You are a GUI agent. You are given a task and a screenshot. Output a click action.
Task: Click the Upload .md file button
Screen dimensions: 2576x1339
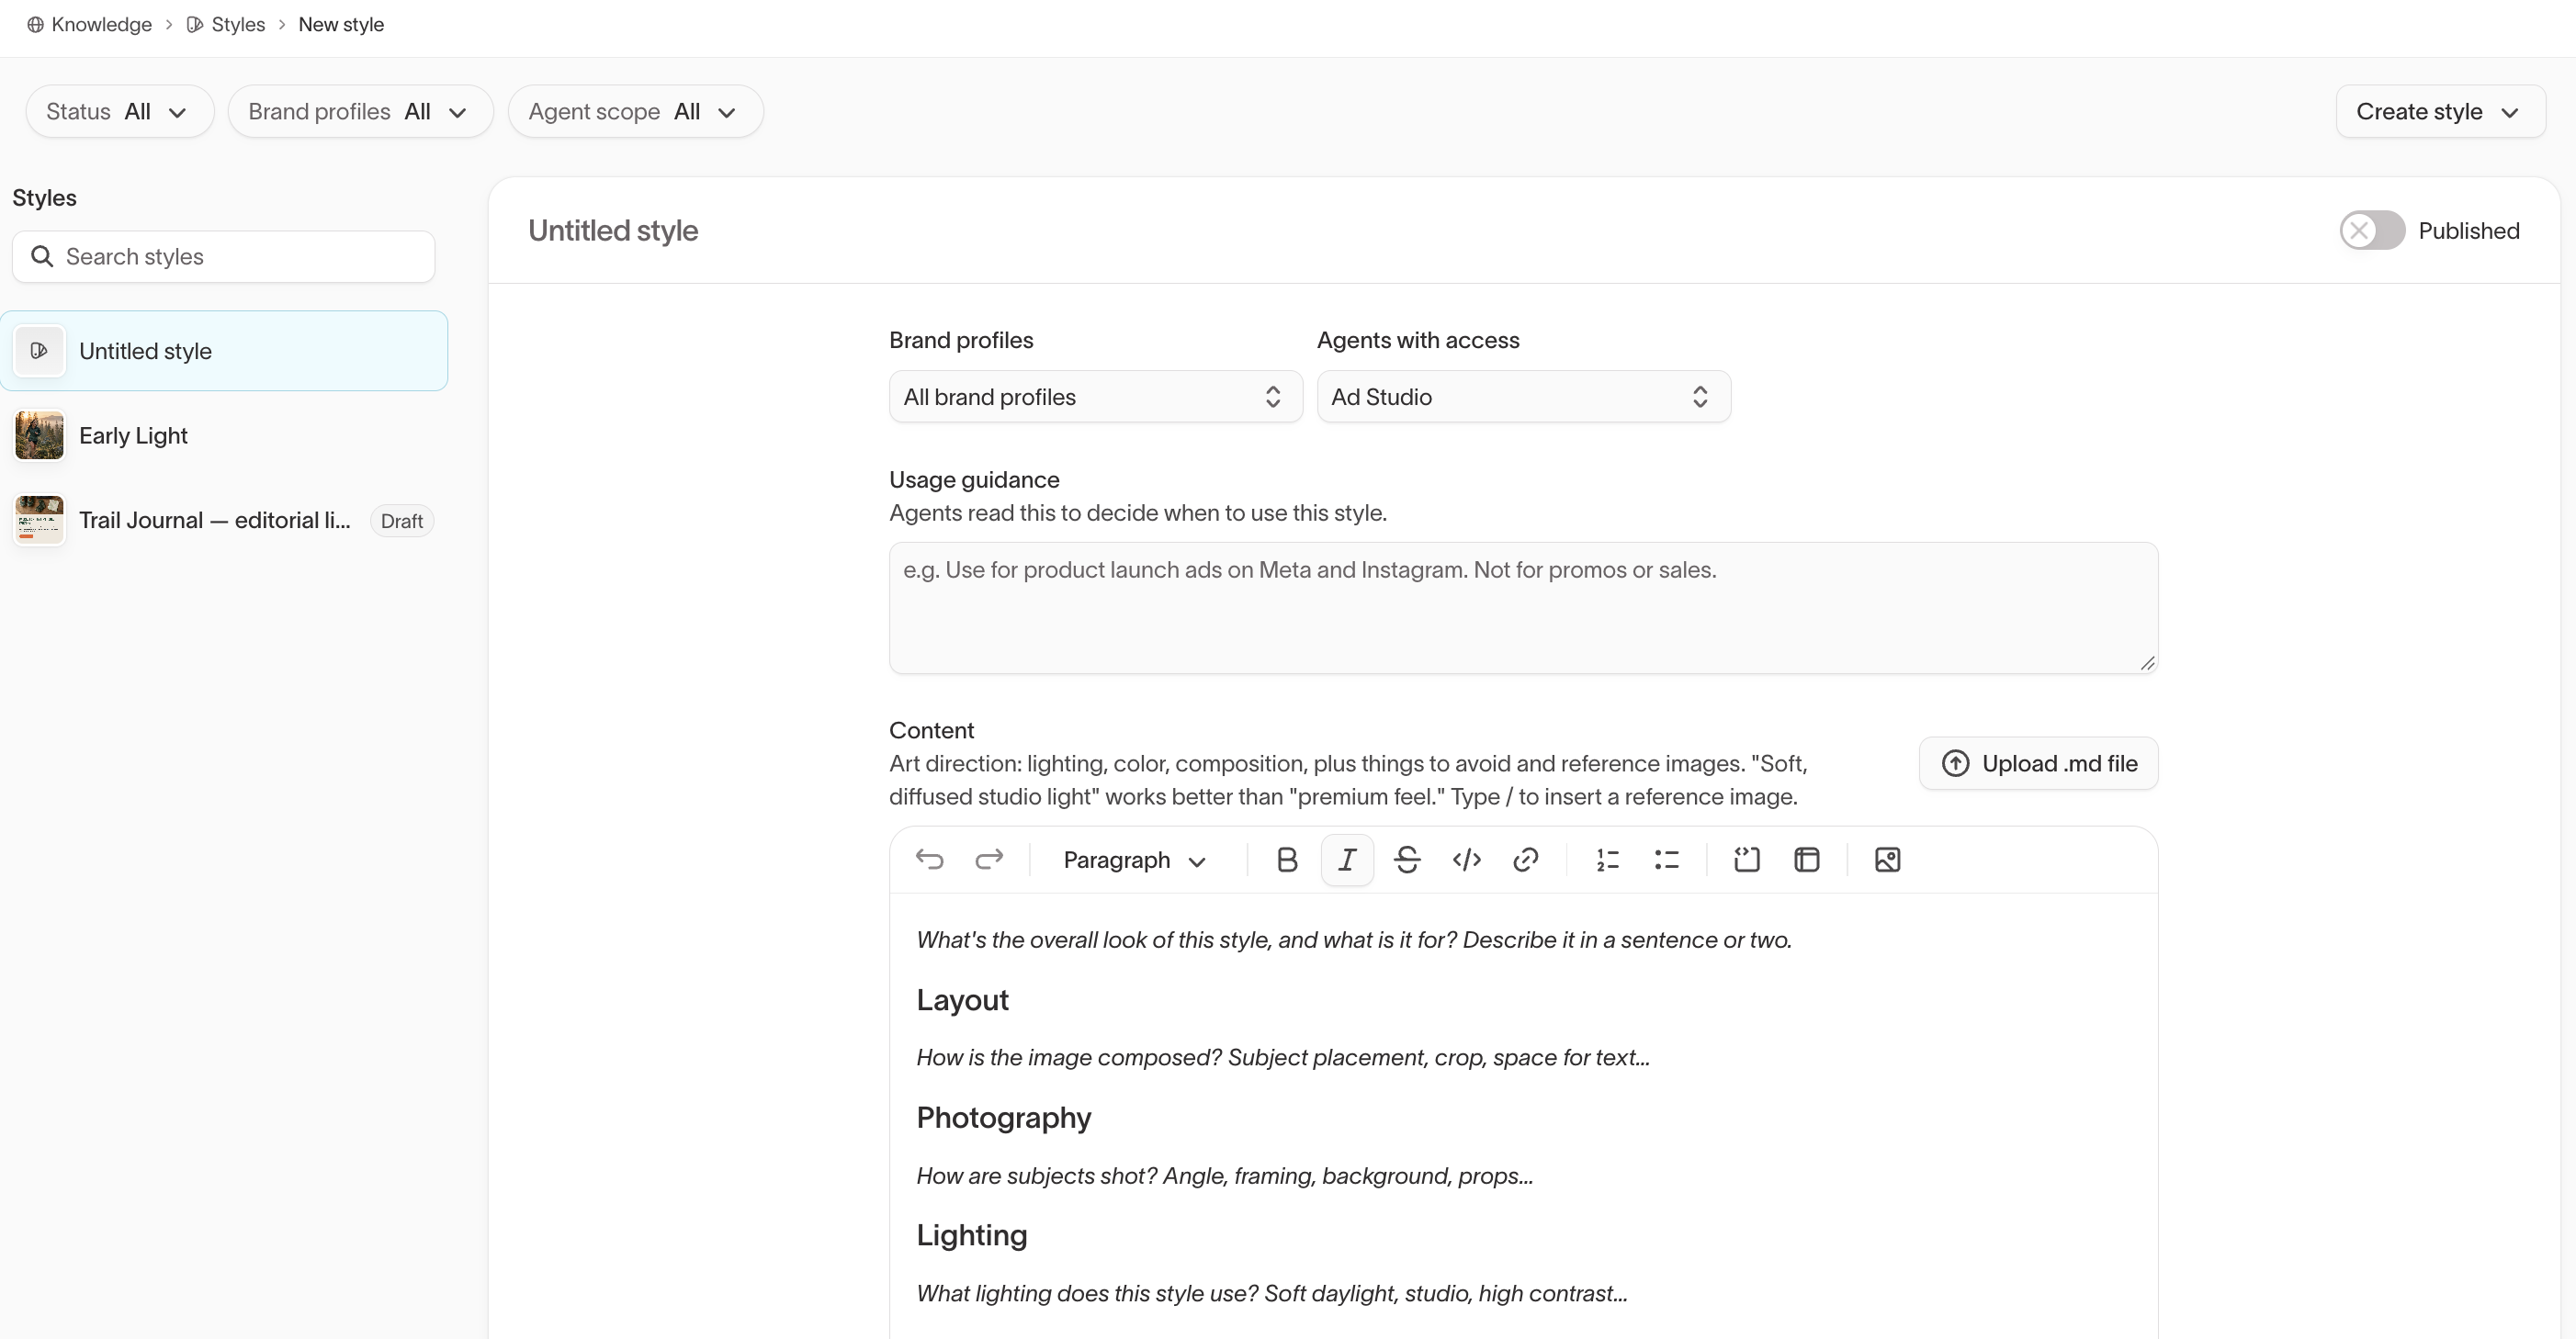click(x=2038, y=763)
